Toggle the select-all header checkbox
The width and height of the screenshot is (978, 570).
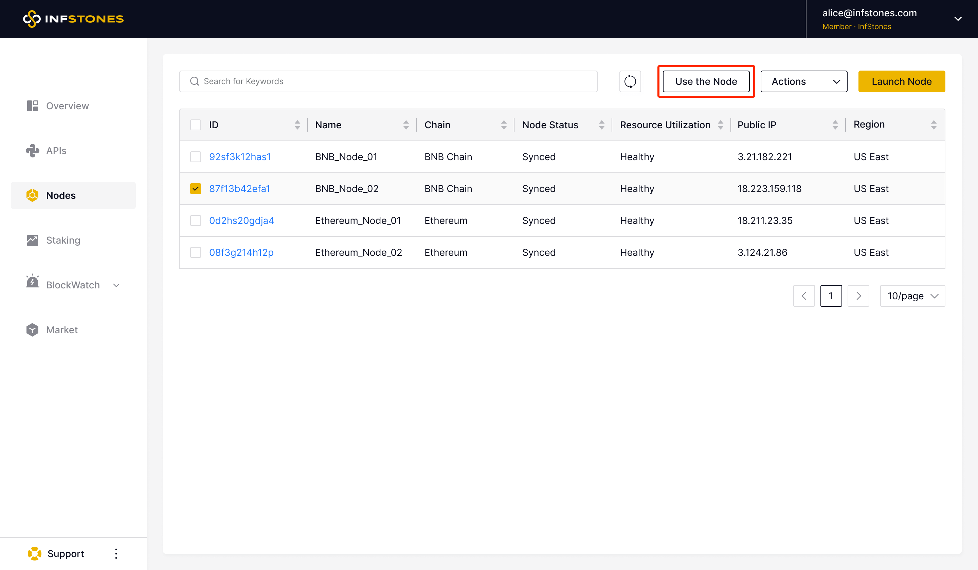point(196,125)
